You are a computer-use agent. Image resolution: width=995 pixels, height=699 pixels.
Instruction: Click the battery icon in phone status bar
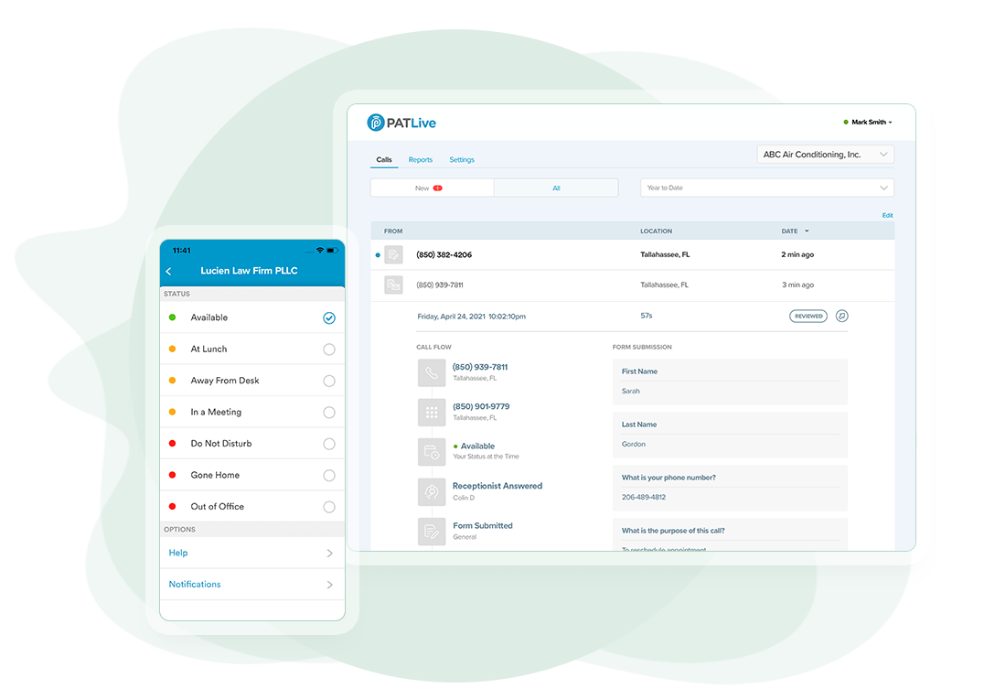pyautogui.click(x=333, y=250)
